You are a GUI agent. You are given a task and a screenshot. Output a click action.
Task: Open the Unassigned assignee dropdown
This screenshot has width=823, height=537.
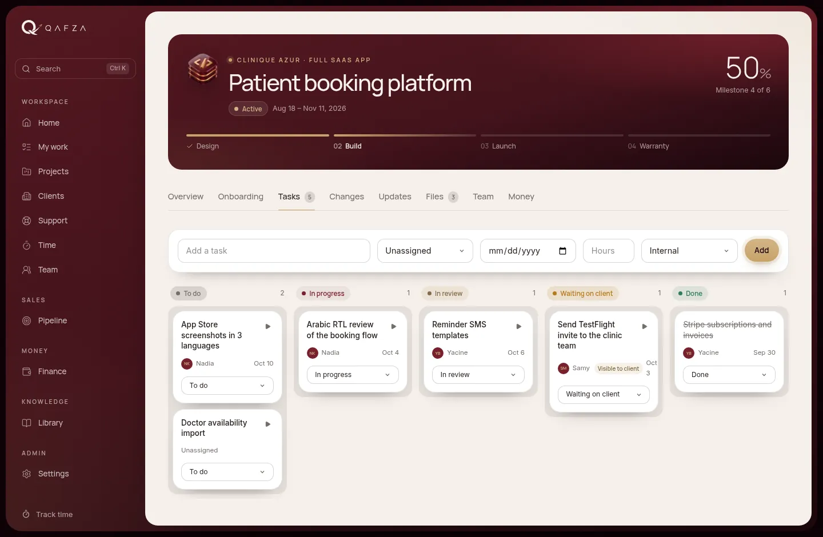click(425, 251)
